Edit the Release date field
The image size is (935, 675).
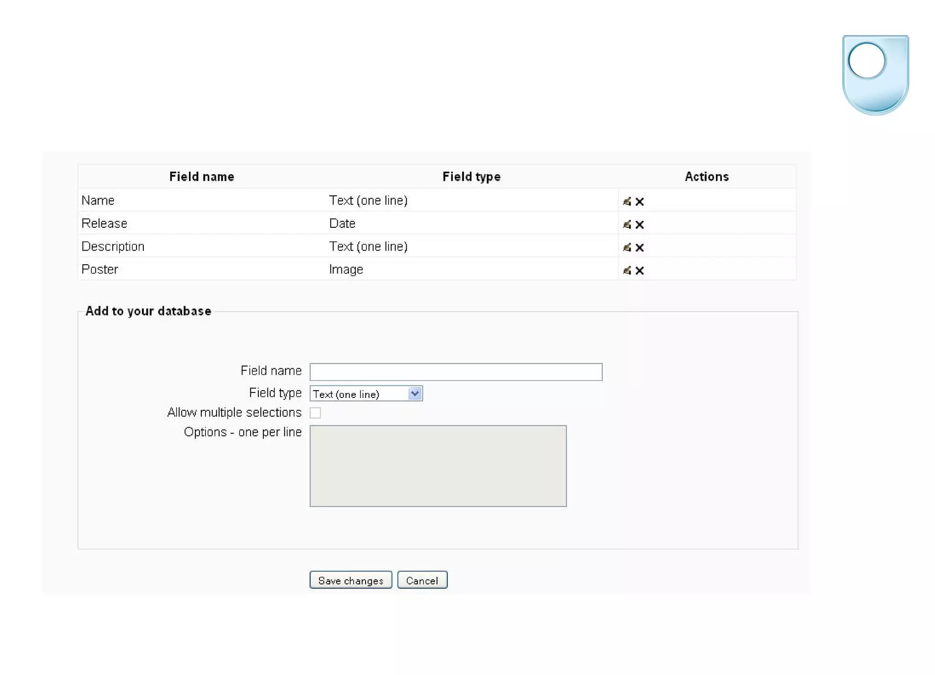(627, 224)
